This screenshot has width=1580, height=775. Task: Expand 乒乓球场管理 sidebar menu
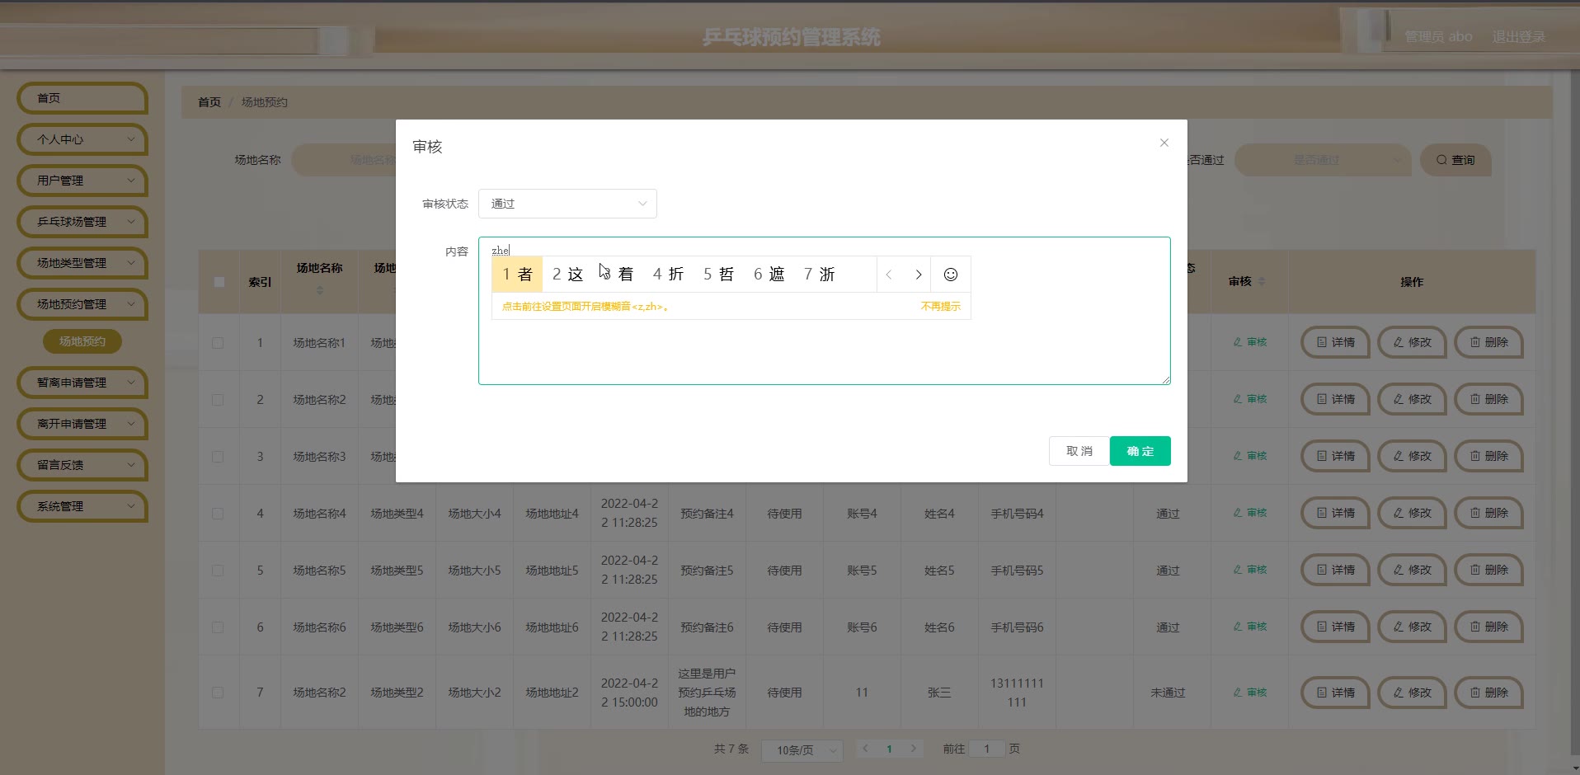[x=82, y=222]
